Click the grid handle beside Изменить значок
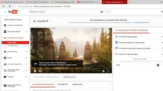This screenshot has width=163, height=91. coord(109,77)
